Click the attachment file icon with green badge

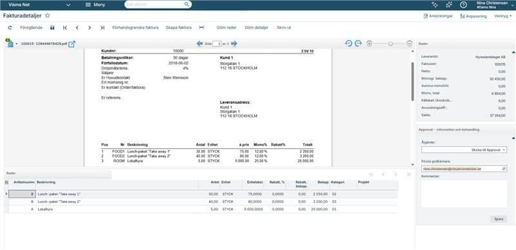tap(10, 43)
